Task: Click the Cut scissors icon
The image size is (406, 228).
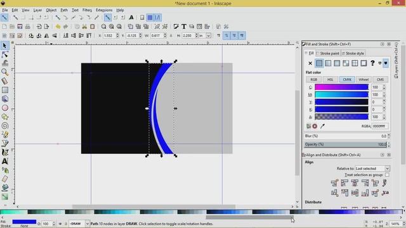Action: click(84, 27)
